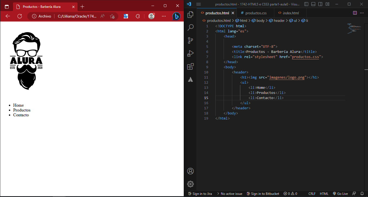Open the Edge profile avatar

[151, 16]
